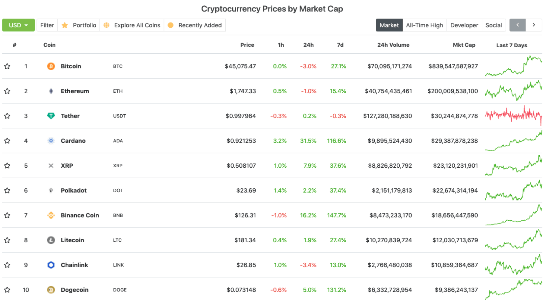
Task: Click the Cardano logo icon
Action: [51, 141]
